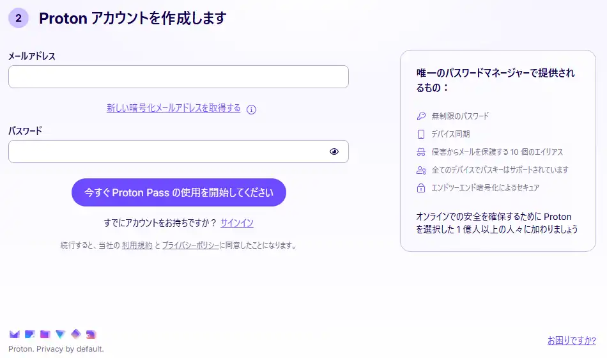Click the Proton Wallet icon
Screen dimensions: 607x358
[91, 334]
